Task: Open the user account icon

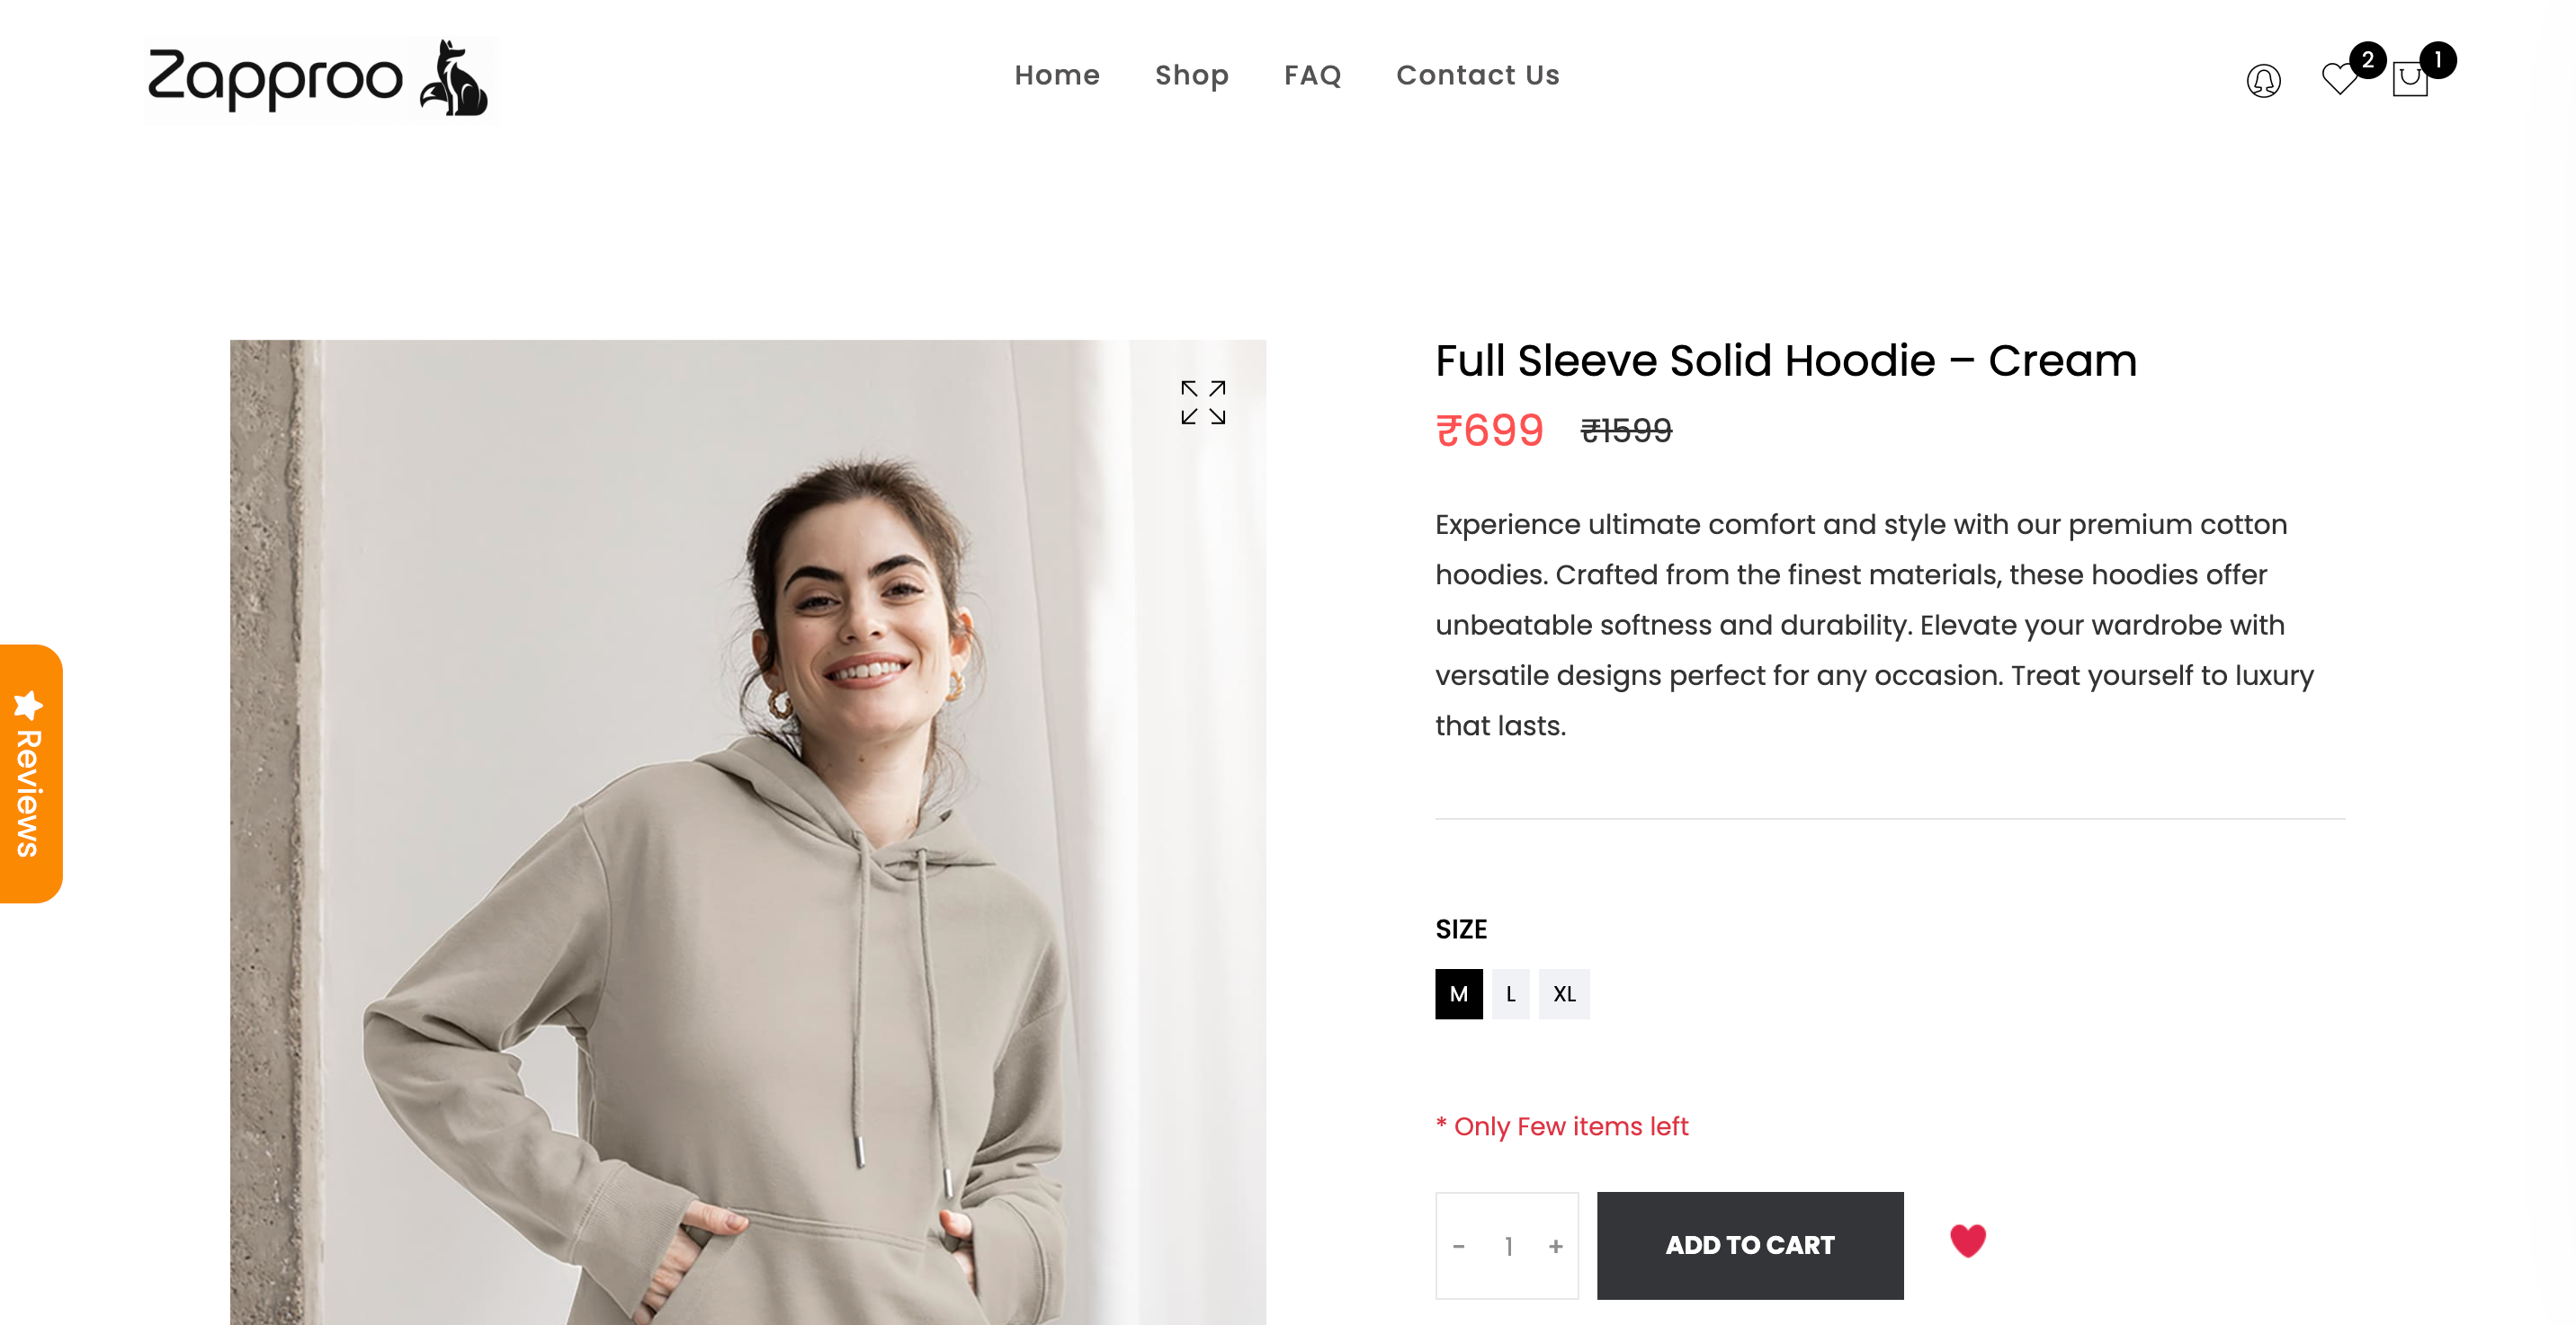Action: coord(2263,80)
